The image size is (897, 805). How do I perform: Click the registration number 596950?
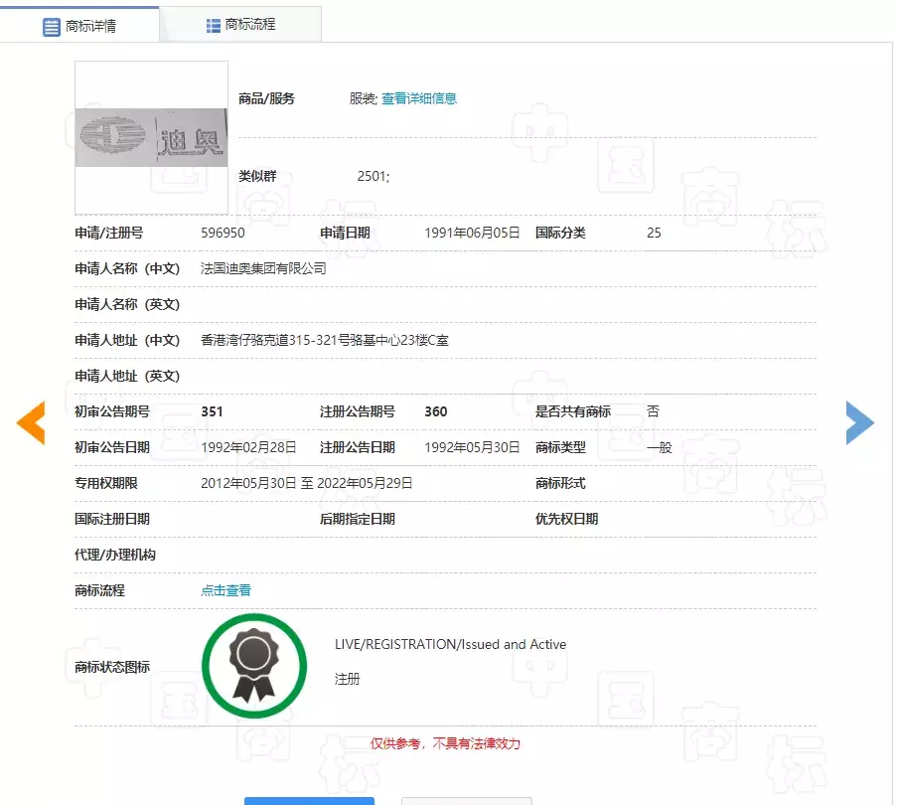223,233
